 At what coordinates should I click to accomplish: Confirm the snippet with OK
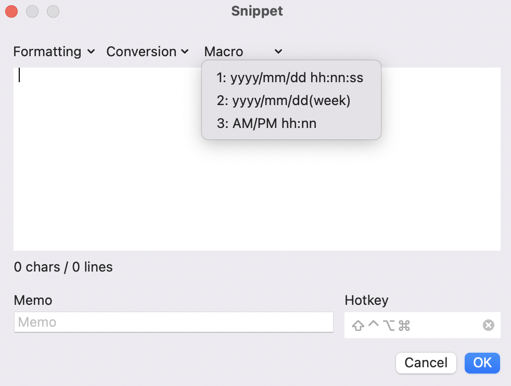tap(482, 363)
